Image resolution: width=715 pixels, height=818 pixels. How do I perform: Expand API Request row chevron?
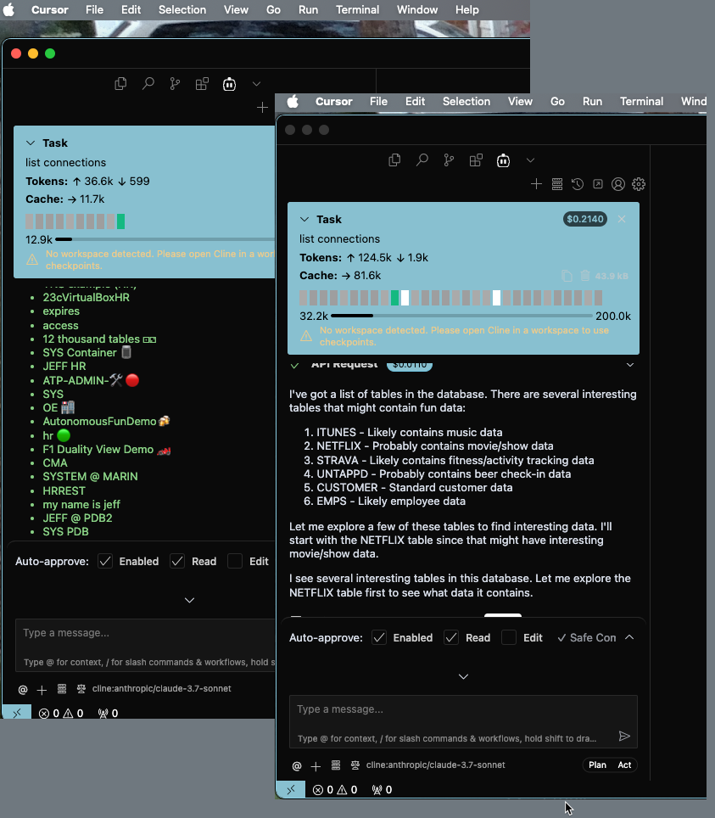[x=630, y=365]
